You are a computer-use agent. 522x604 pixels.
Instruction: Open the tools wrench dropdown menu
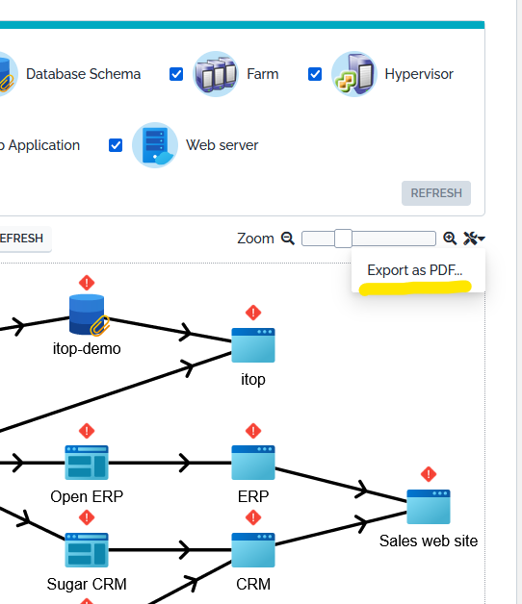click(x=474, y=239)
